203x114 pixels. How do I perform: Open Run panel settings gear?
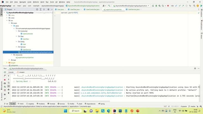[195, 68]
